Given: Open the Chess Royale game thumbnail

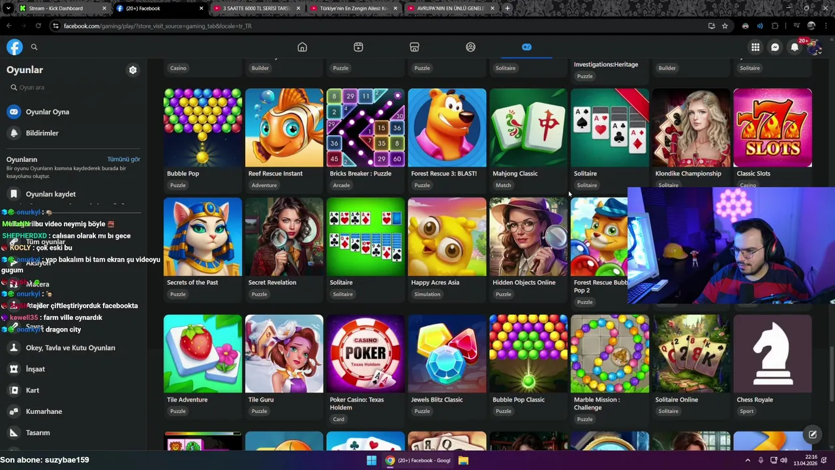Looking at the screenshot, I should point(772,354).
